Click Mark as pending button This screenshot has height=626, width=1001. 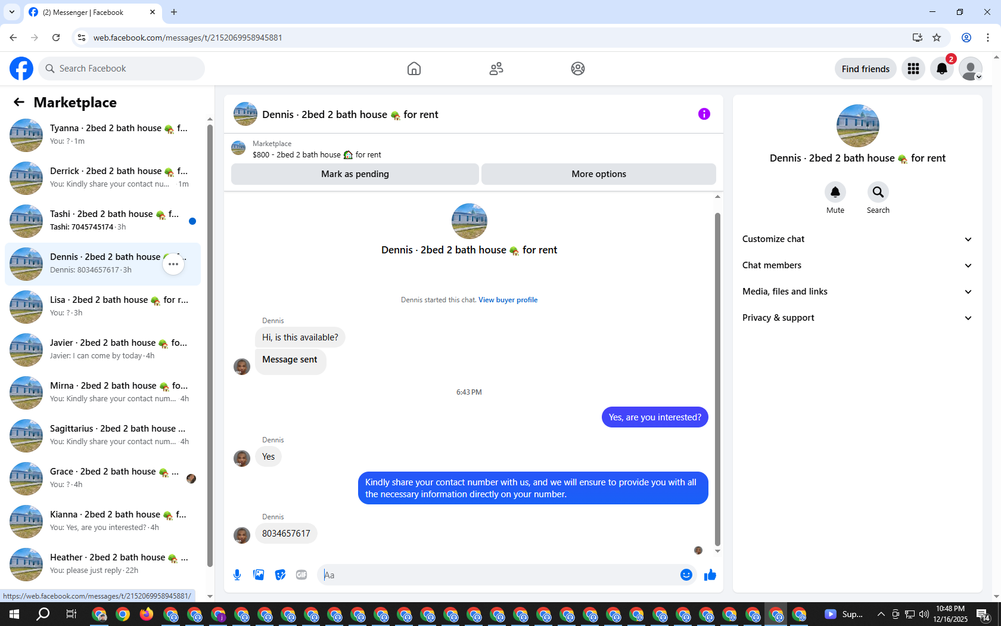355,174
